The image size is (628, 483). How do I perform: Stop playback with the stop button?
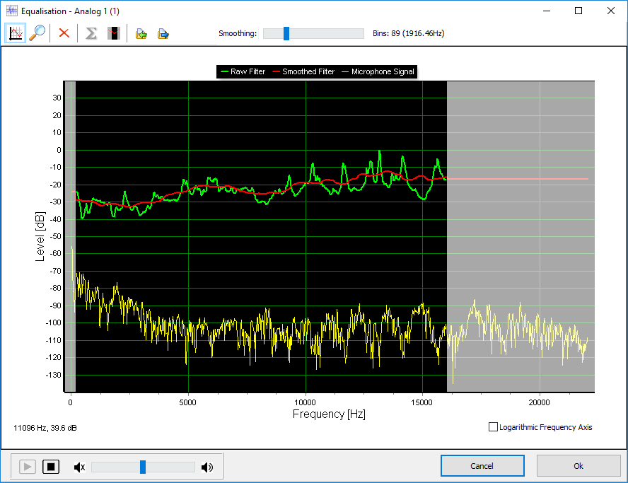click(51, 467)
